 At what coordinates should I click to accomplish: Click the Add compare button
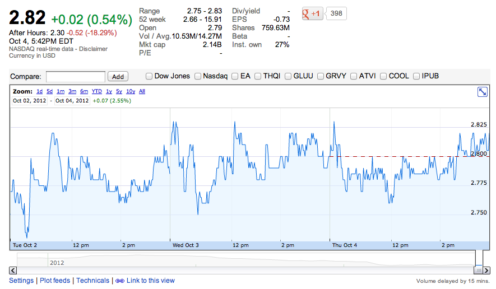click(118, 77)
